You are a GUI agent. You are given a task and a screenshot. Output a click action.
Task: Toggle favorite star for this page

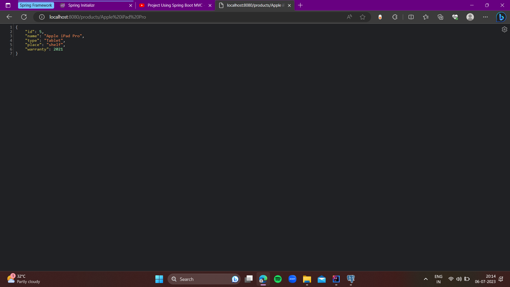(363, 17)
